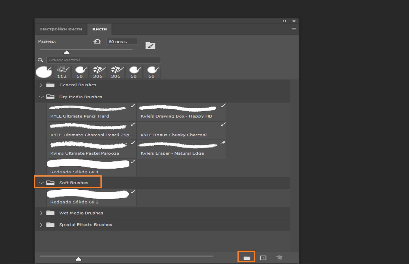The height and width of the screenshot is (264, 409).
Task: Select the KYLE Ultimate Charcoal Pencil brush
Action: click(91, 130)
